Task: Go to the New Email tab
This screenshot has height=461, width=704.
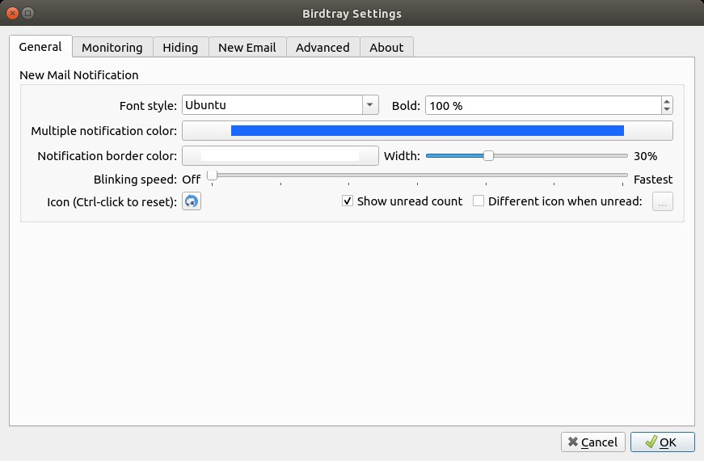Action: pyautogui.click(x=247, y=47)
